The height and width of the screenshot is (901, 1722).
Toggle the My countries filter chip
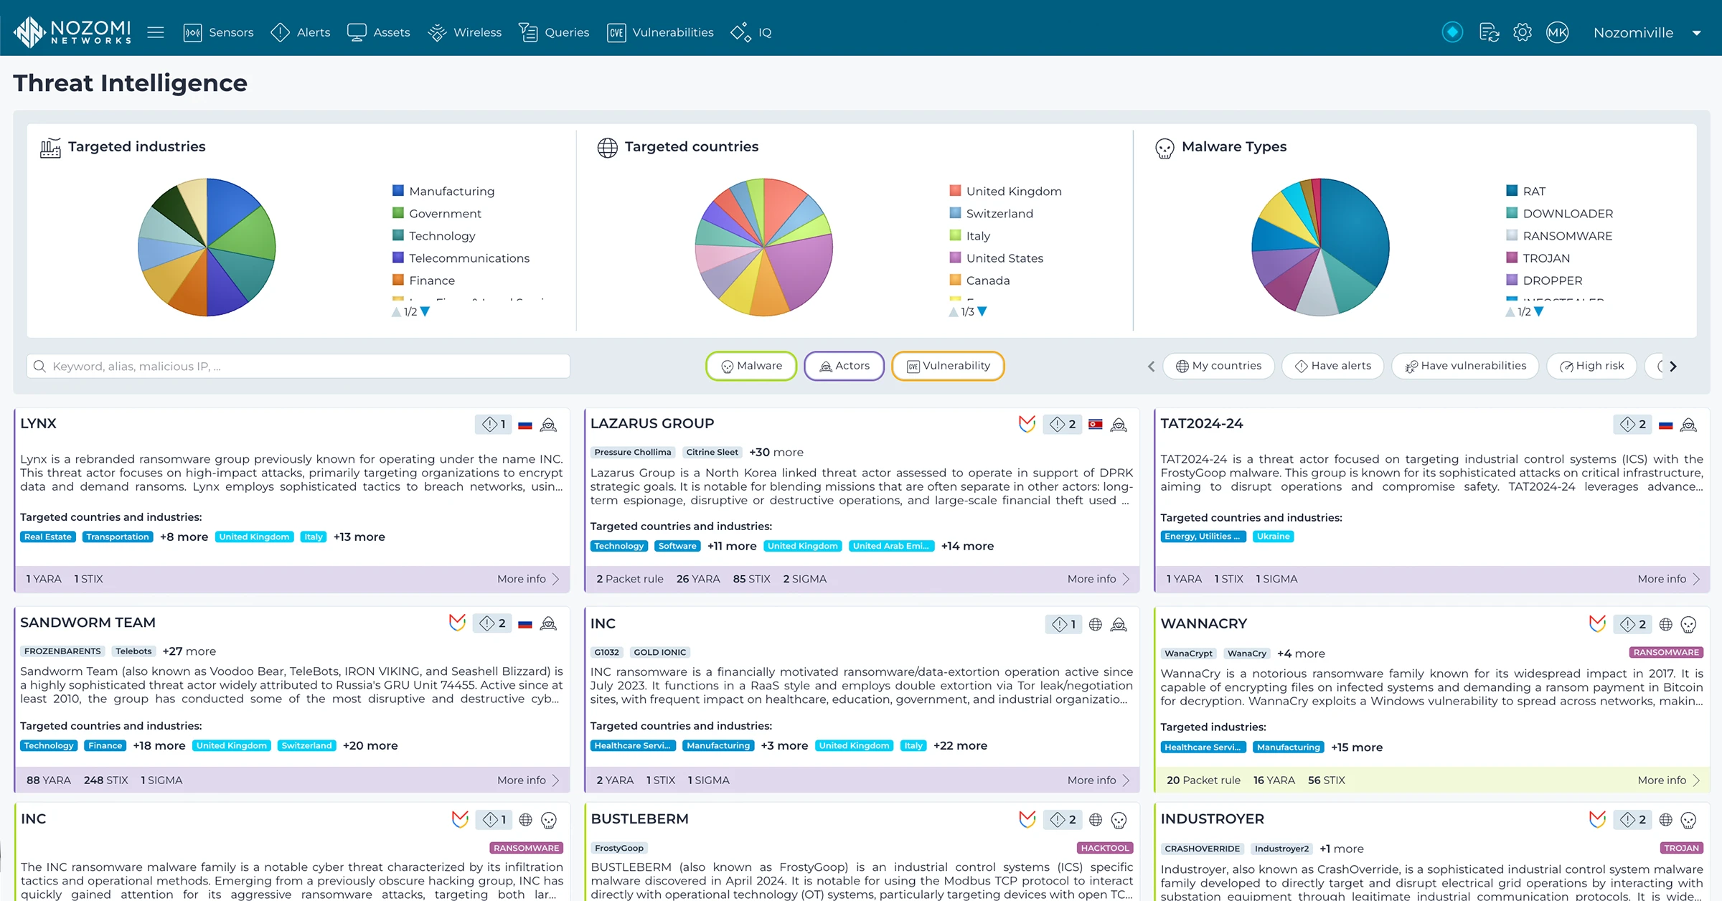1218,366
